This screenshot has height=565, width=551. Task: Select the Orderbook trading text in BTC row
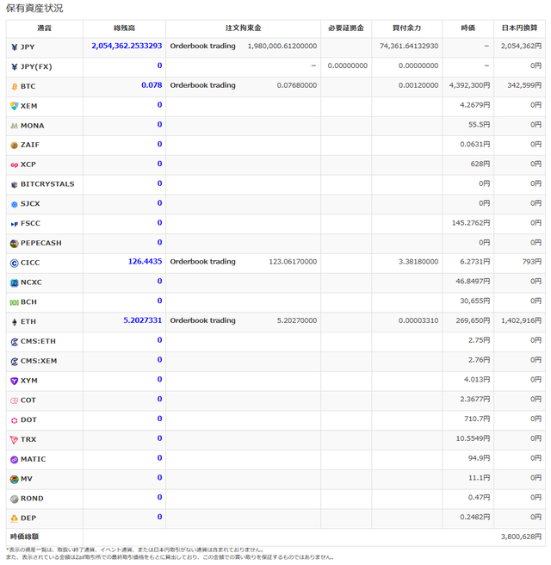pos(203,85)
